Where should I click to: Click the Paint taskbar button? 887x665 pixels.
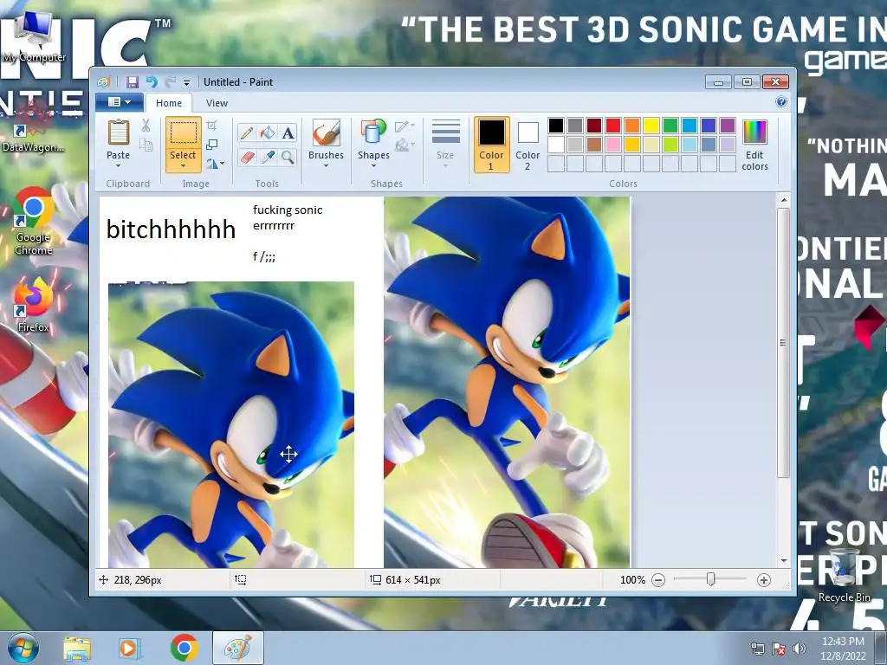coord(237,648)
